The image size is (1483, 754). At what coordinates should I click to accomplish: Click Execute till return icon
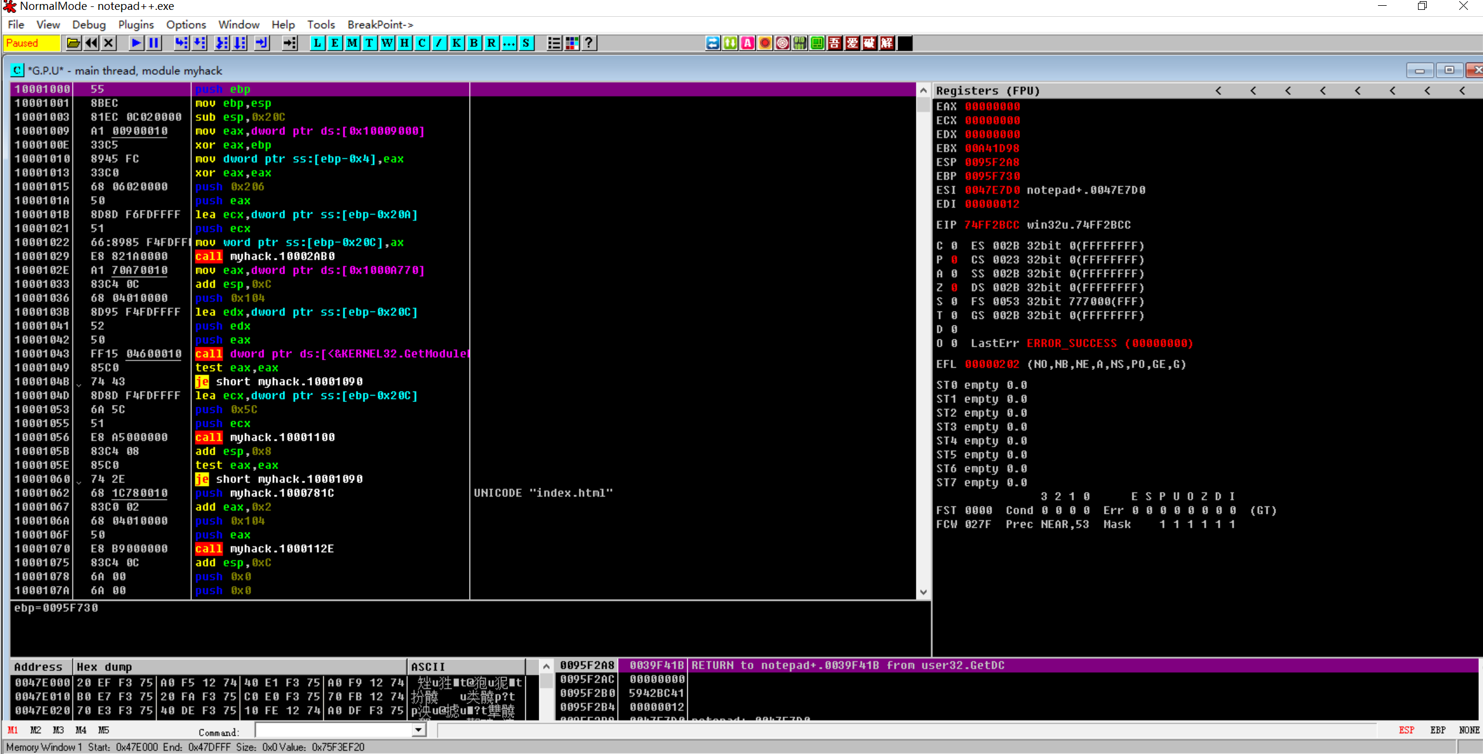(x=262, y=43)
